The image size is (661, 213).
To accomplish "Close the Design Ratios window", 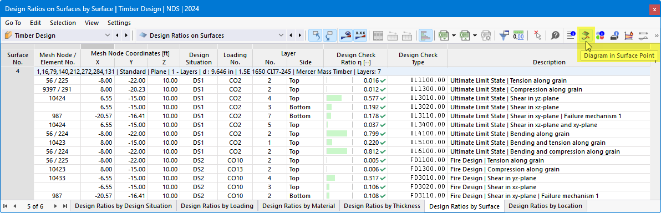I will pos(654,9).
